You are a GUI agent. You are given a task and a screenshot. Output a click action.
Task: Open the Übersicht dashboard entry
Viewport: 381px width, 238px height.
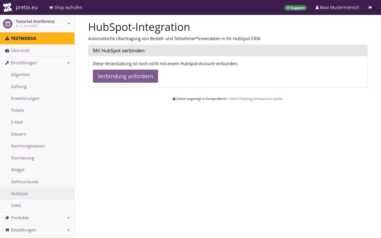point(37,51)
